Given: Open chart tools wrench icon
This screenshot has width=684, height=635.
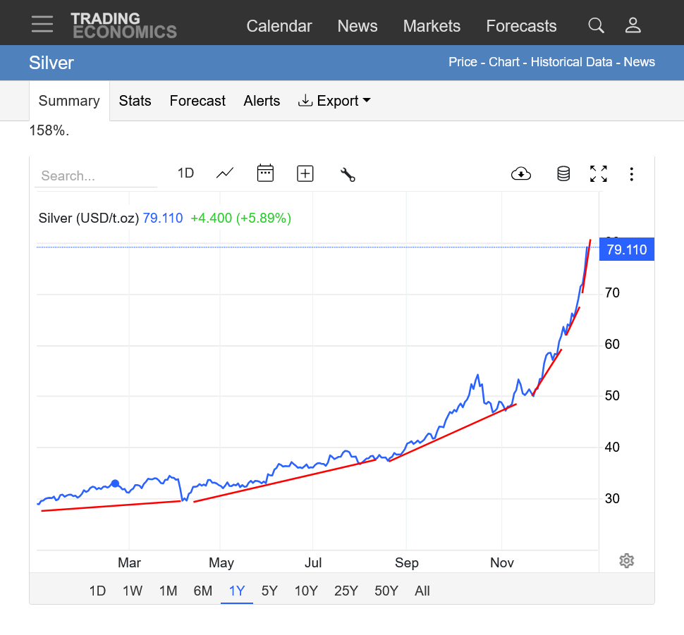Looking at the screenshot, I should pyautogui.click(x=348, y=175).
